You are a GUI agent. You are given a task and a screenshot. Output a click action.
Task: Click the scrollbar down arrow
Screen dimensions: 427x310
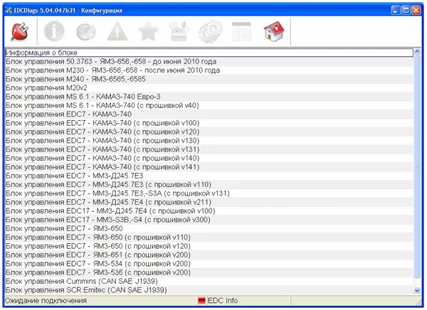click(x=417, y=290)
